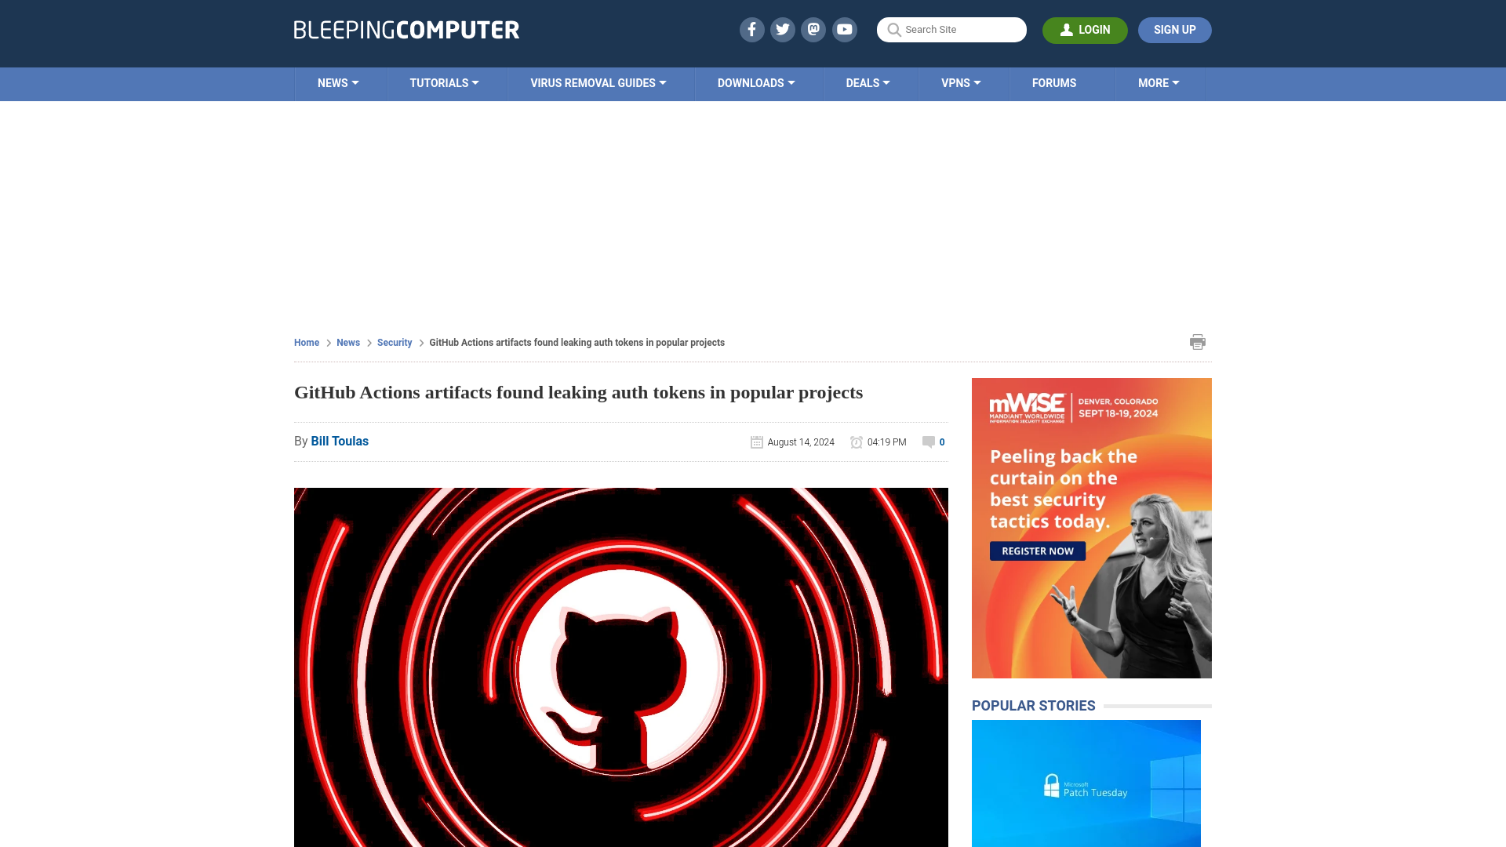Click the BleepingComputer Facebook icon
This screenshot has height=847, width=1506.
[x=752, y=29]
